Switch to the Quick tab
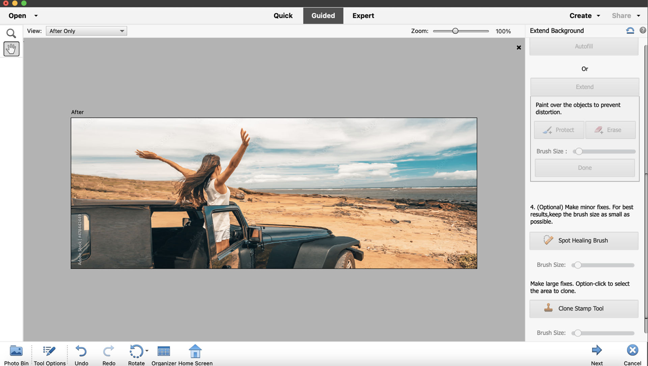 point(283,16)
